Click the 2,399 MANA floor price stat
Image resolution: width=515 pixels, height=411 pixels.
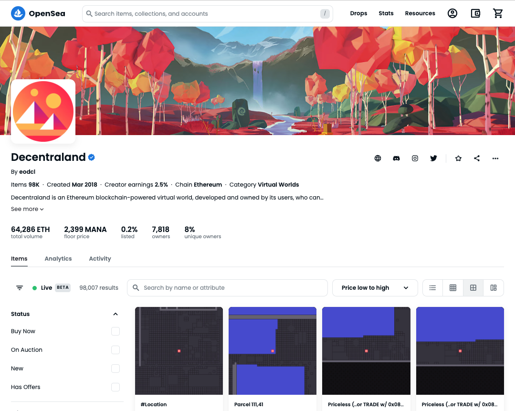(x=85, y=232)
